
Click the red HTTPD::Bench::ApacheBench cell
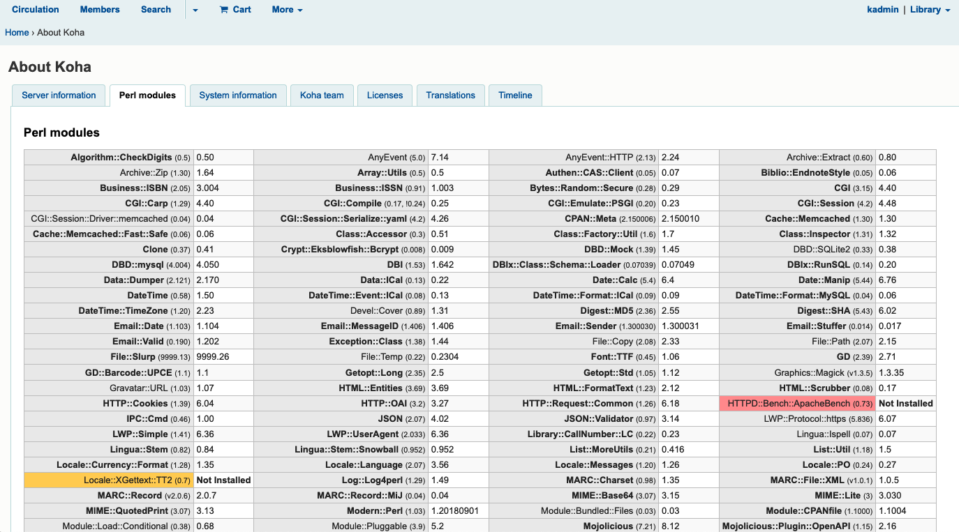797,404
